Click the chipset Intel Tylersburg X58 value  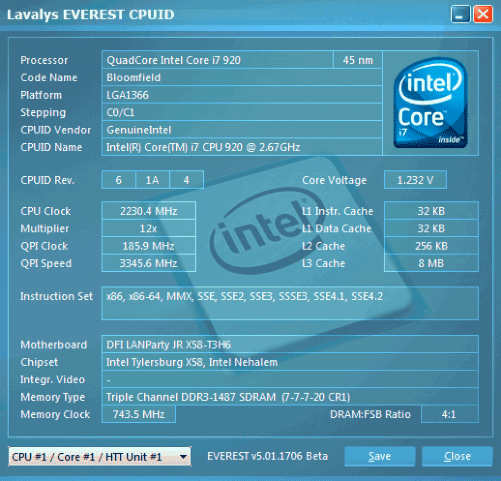coord(290,362)
